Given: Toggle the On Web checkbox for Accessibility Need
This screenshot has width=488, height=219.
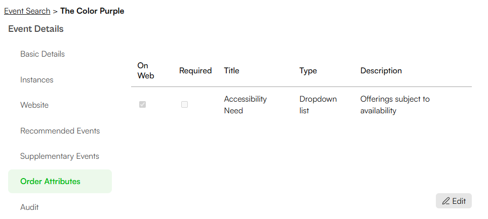Looking at the screenshot, I should pos(143,105).
